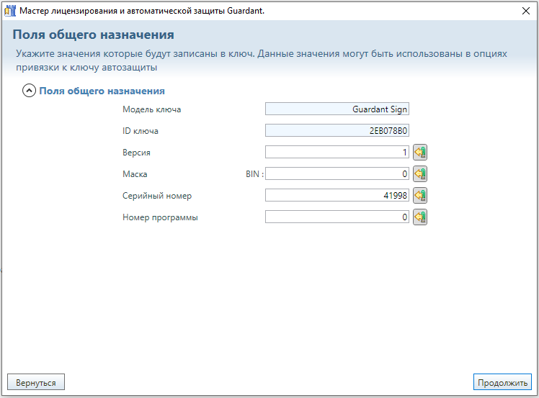
Task: Click the large page header Поля общего назначения
Action: click(x=94, y=35)
